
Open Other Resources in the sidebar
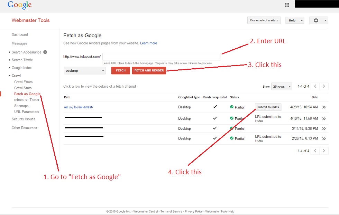coord(24,128)
